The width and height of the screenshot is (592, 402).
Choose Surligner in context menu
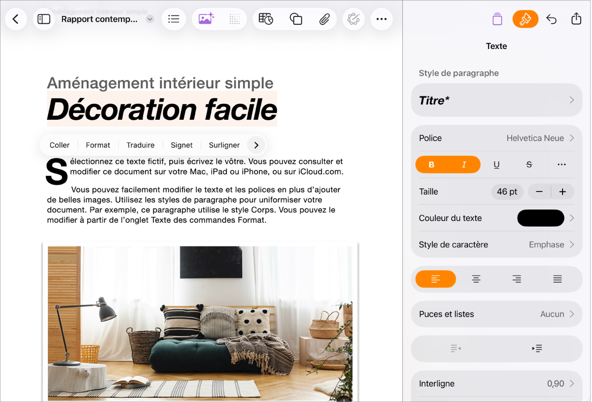pos(224,145)
